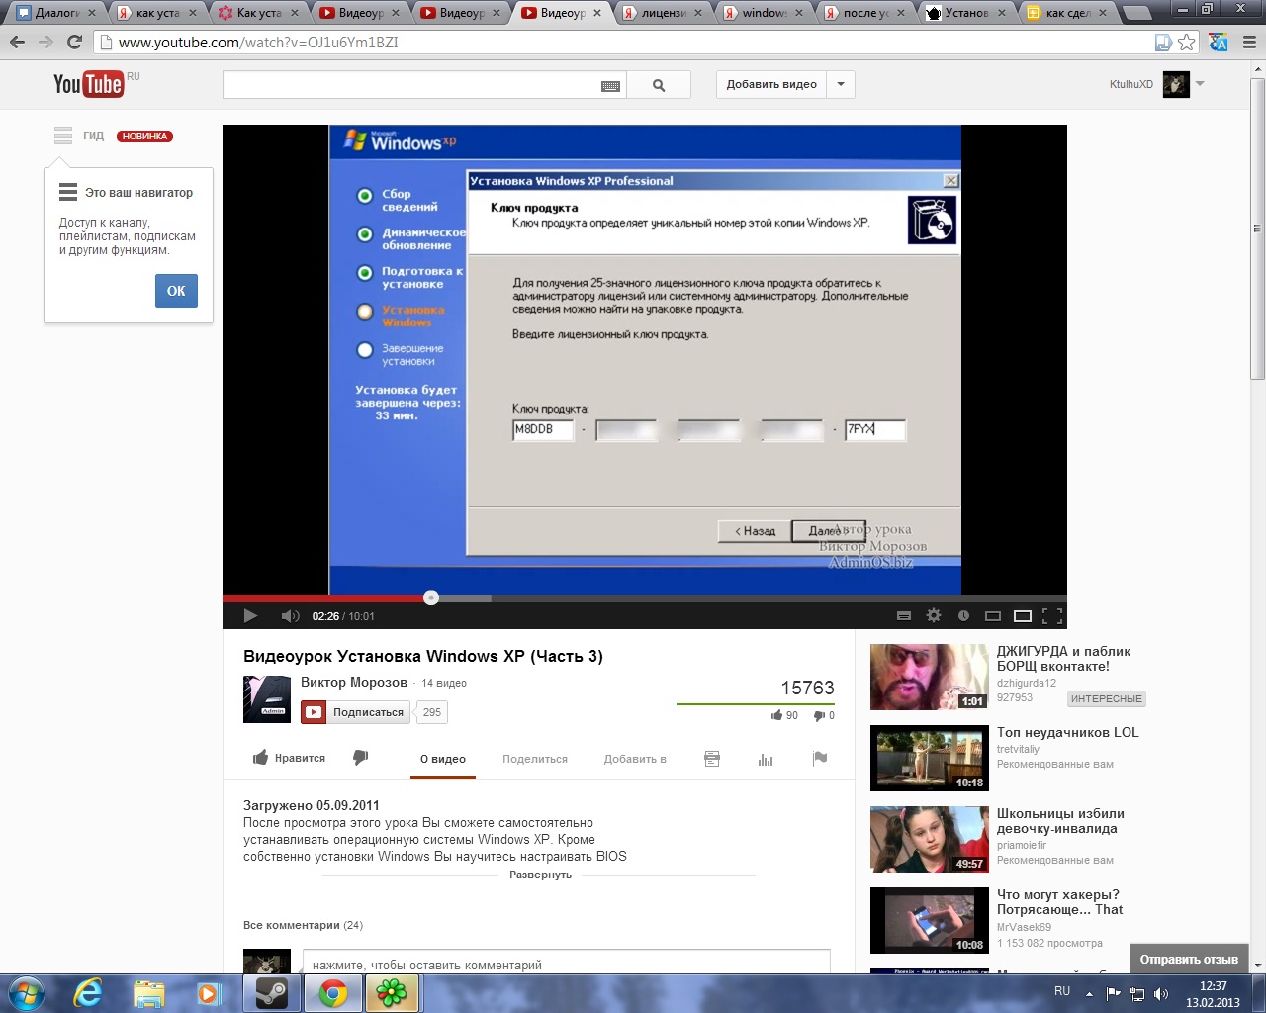Open video statistics icon
This screenshot has height=1013, width=1266.
(766, 759)
